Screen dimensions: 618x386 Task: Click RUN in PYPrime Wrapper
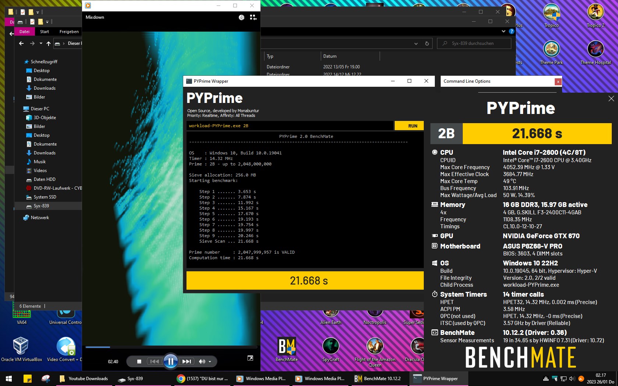[x=409, y=126]
